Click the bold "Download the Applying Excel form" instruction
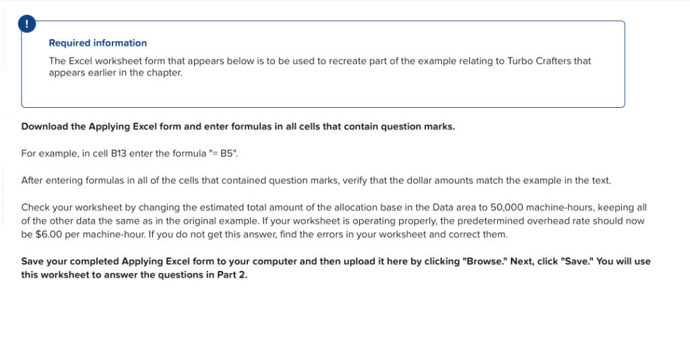The image size is (690, 339). (136, 126)
